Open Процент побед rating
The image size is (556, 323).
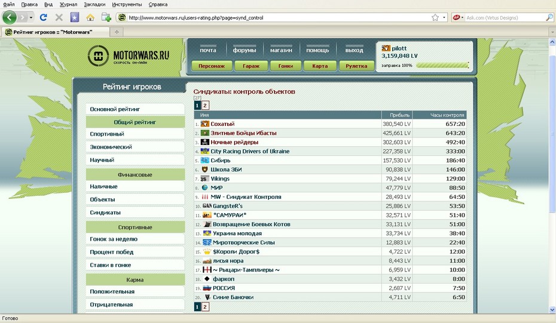tap(135, 252)
